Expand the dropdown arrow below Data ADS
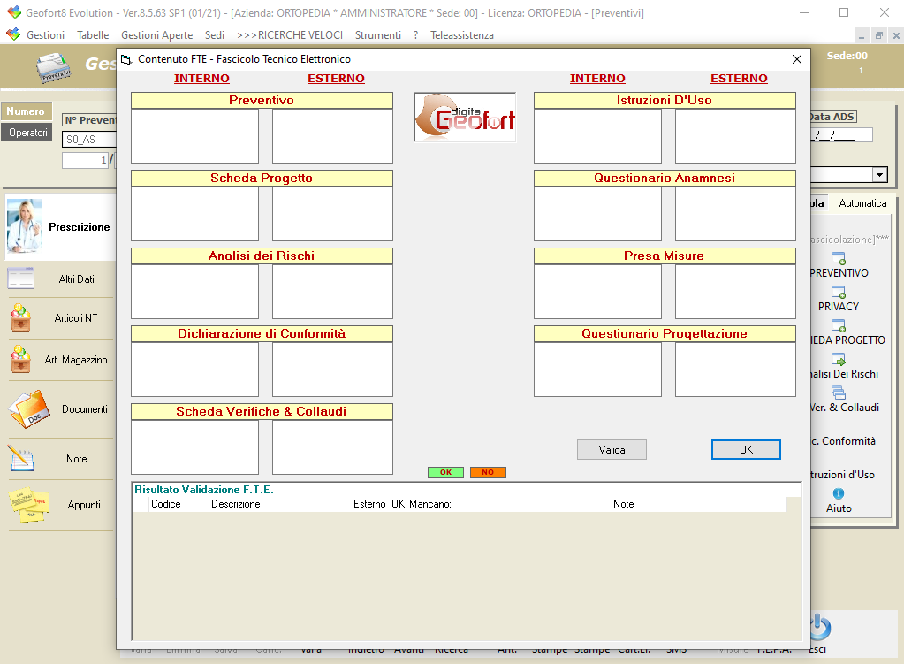This screenshot has height=664, width=904. (879, 175)
